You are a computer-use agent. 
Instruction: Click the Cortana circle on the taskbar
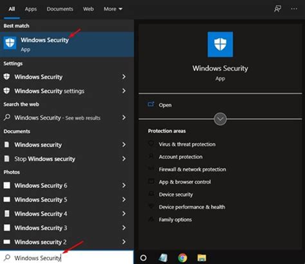(143, 258)
